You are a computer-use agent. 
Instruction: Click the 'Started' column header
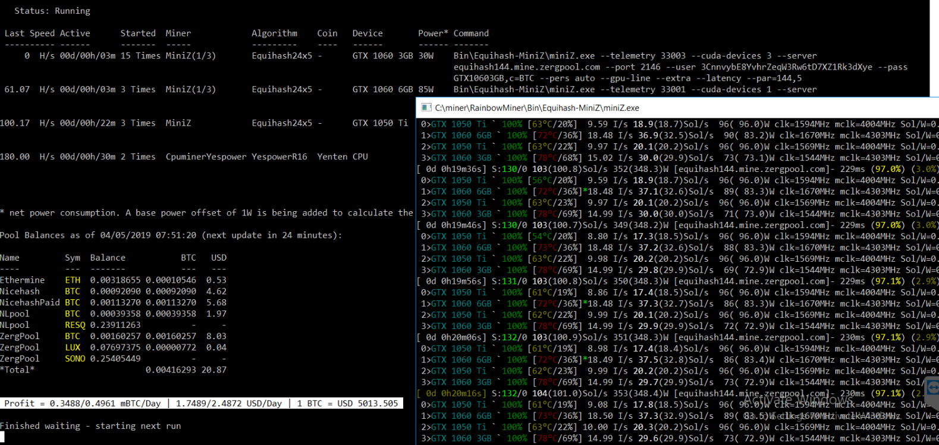pos(138,33)
